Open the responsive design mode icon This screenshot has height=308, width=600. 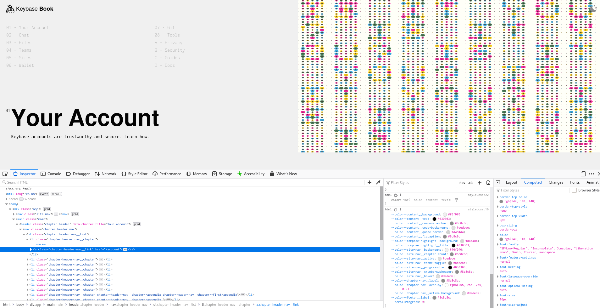(583, 174)
